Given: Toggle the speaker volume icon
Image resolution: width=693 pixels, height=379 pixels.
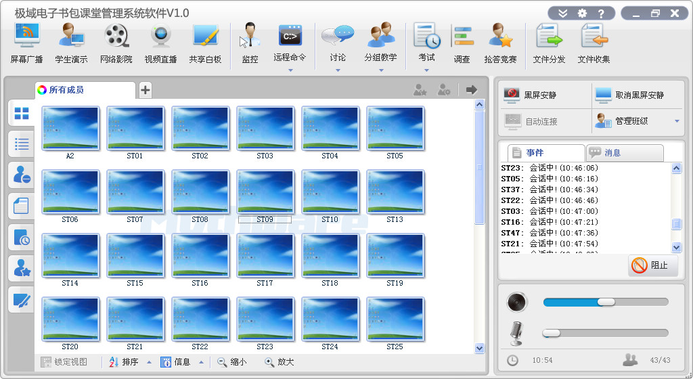Looking at the screenshot, I should click(x=516, y=302).
